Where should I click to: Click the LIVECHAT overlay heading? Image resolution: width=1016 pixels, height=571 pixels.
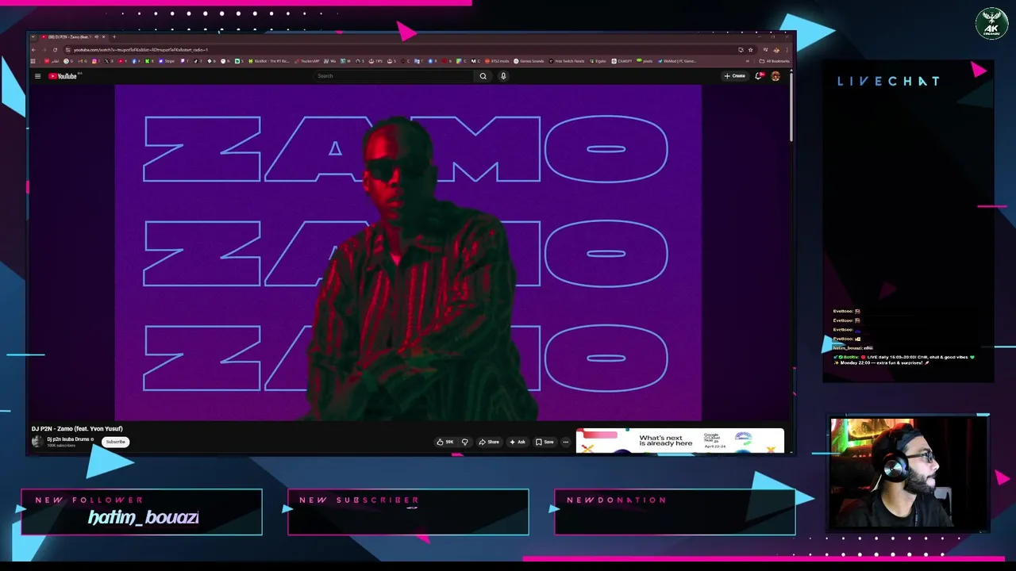click(888, 81)
